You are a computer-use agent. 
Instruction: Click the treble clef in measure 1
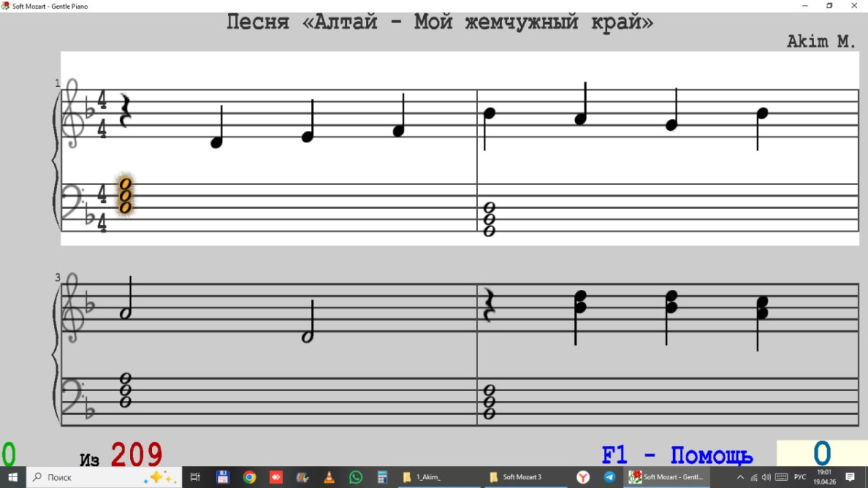click(x=72, y=114)
